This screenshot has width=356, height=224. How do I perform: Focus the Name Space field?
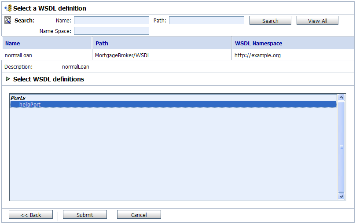(111, 31)
